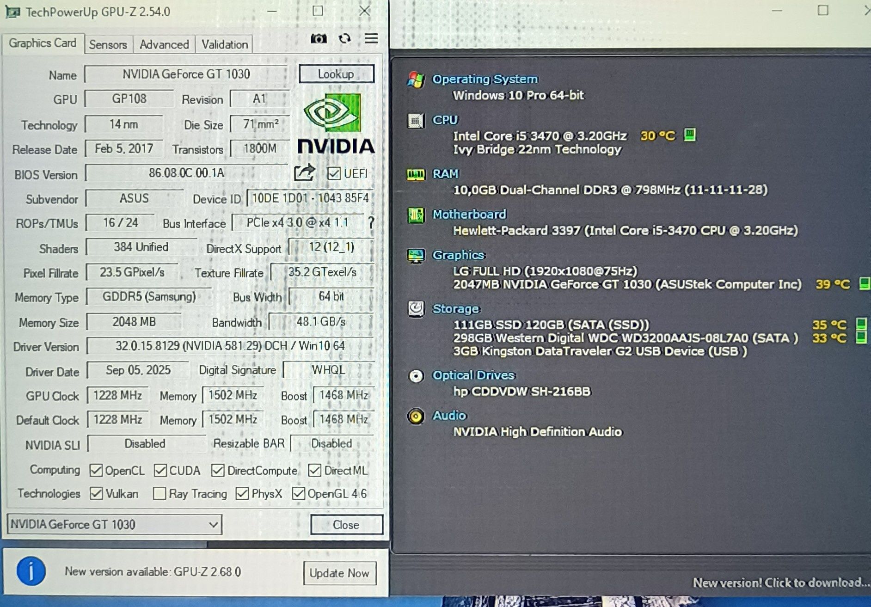The image size is (871, 607).
Task: Toggle the DirectCompute checkbox
Action: [x=217, y=470]
